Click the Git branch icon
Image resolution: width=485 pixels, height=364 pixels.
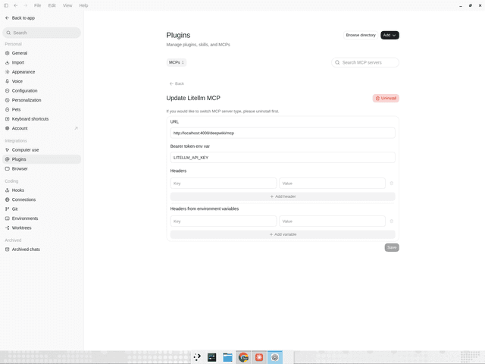(7, 209)
